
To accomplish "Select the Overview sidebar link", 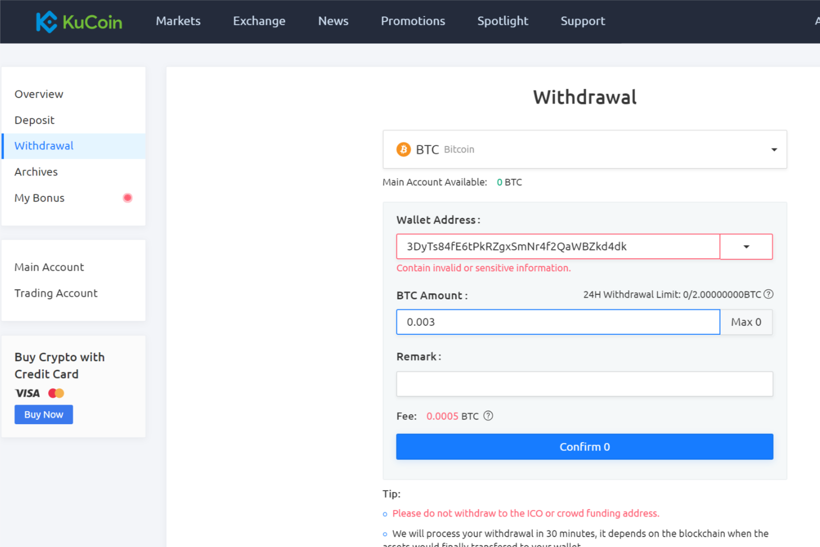I will (x=38, y=94).
